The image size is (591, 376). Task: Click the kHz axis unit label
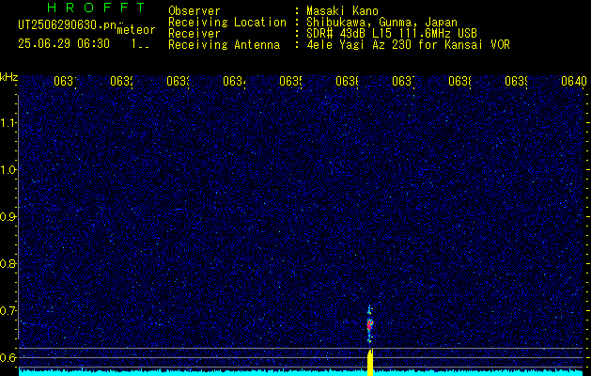pyautogui.click(x=9, y=77)
